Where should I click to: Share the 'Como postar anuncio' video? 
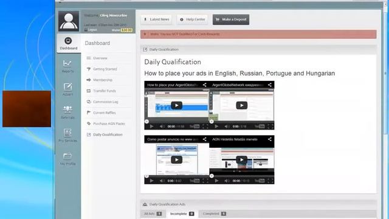click(204, 139)
